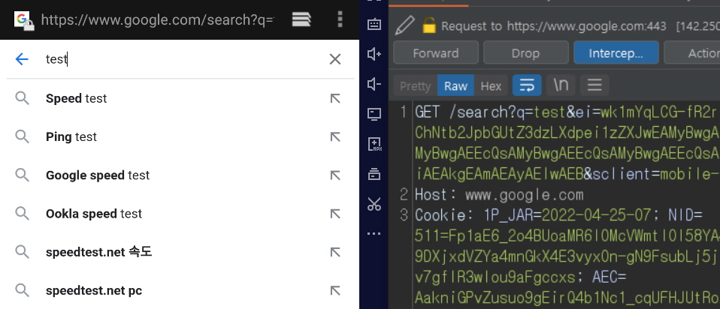This screenshot has width=720, height=309.
Task: Click magnifier icon beside Ookla speed test
Action: (x=22, y=214)
